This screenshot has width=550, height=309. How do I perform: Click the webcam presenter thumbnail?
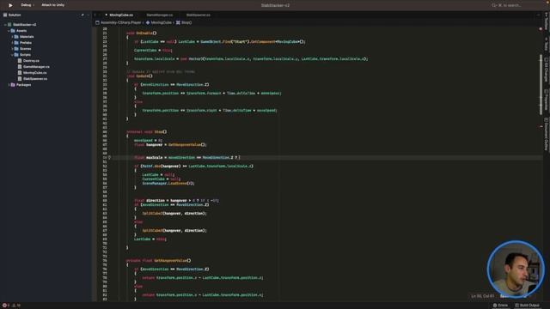pos(516,269)
